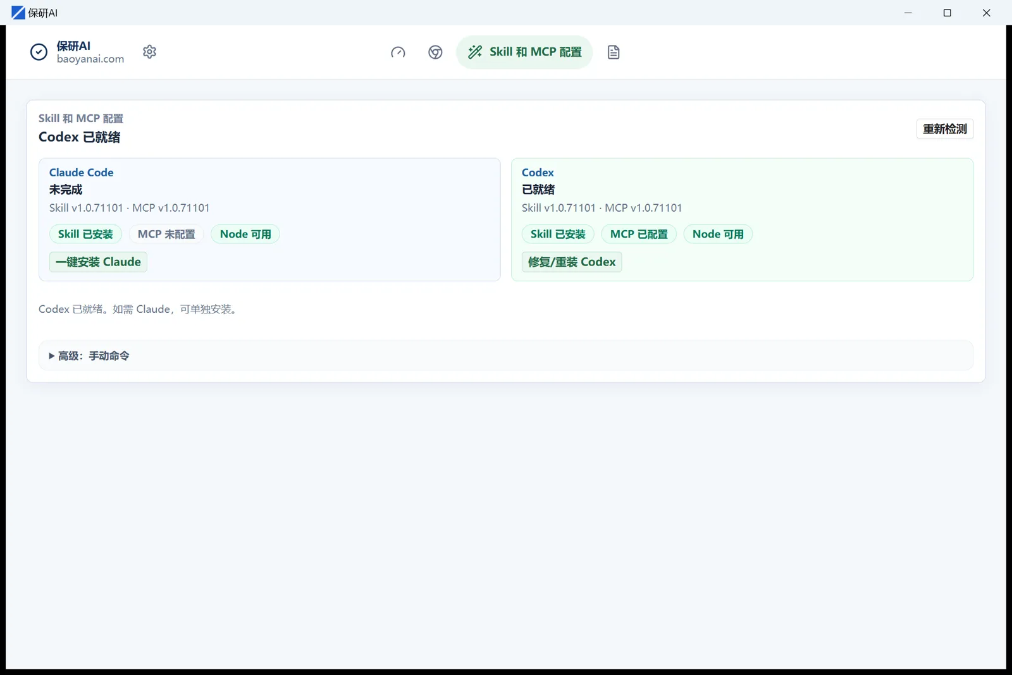The image size is (1012, 675).
Task: Maximize the 保研AI window
Action: click(x=947, y=13)
